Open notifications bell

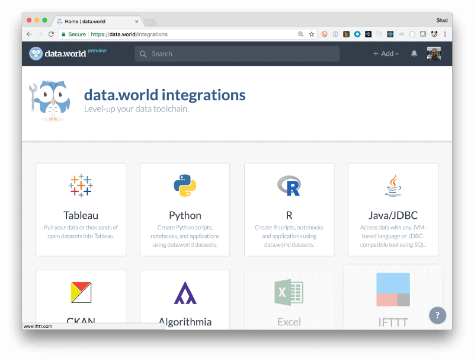coord(414,53)
